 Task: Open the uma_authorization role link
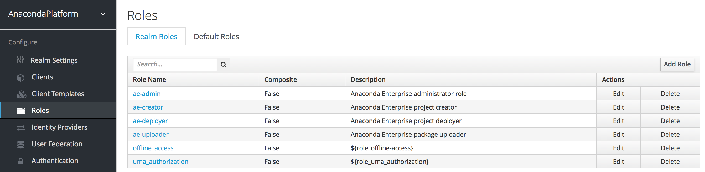tap(160, 162)
